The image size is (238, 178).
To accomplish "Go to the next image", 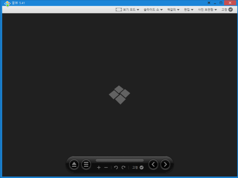I will point(165,164).
